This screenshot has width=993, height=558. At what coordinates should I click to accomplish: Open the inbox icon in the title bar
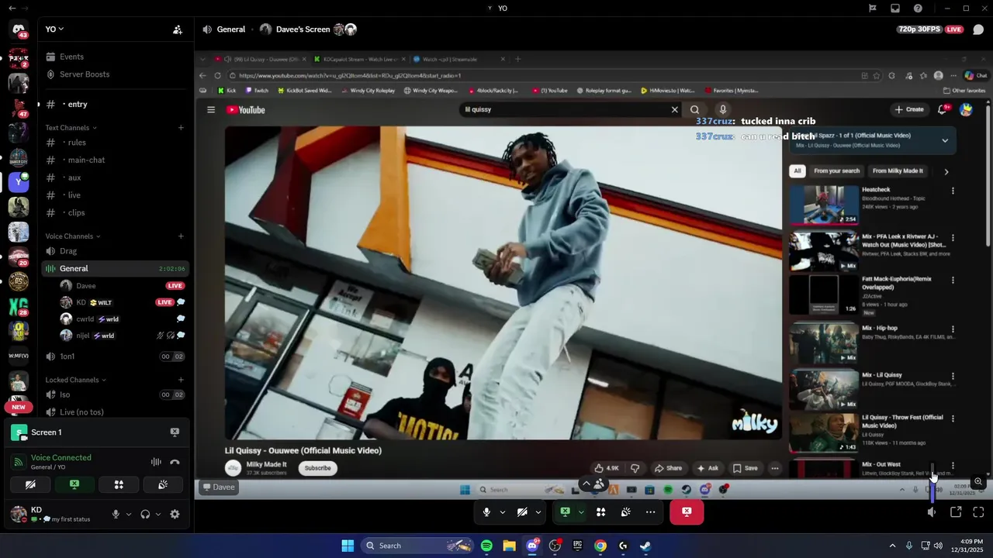click(895, 8)
